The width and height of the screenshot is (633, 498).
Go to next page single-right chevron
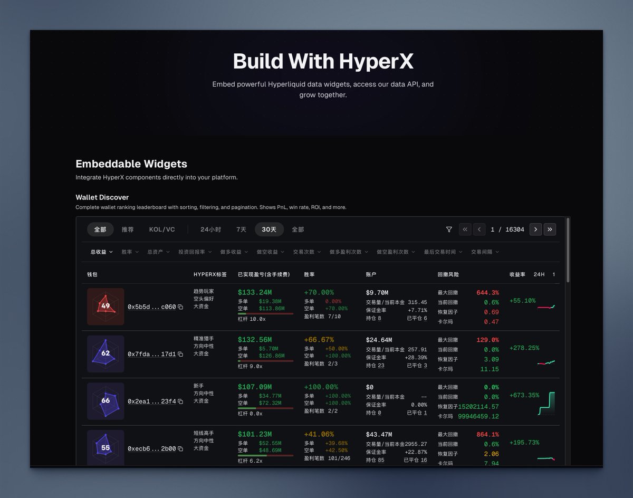click(535, 229)
